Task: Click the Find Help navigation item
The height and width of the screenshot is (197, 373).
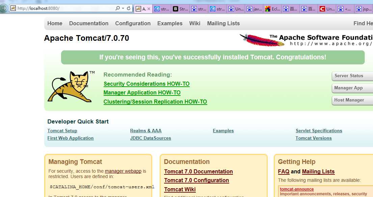Action: 363,23
